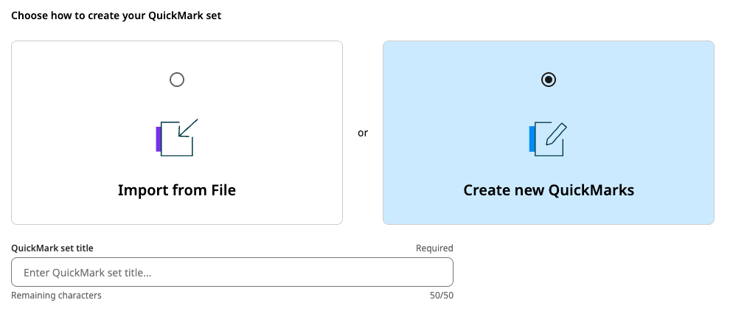Click the blue bar on the create icon
The image size is (747, 314).
point(532,139)
